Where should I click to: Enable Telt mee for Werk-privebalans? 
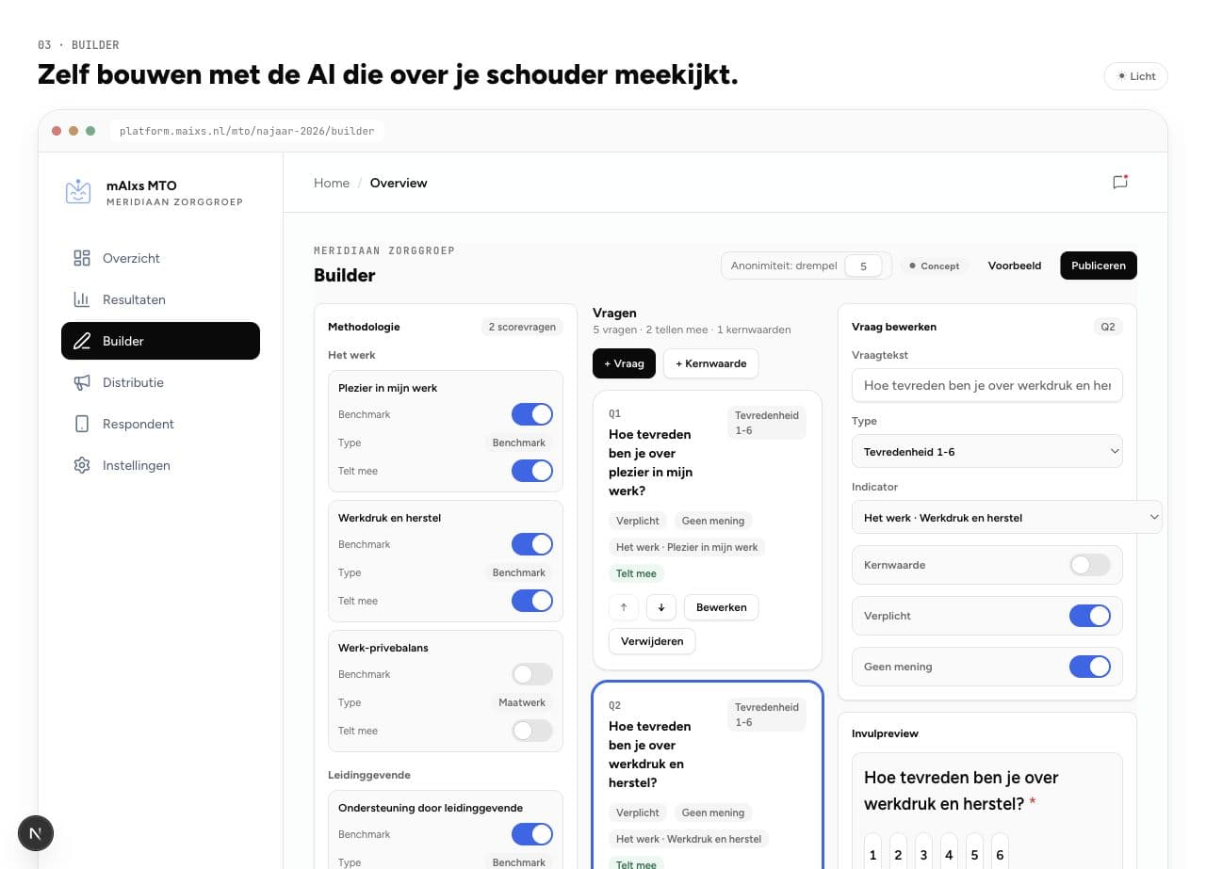click(532, 731)
